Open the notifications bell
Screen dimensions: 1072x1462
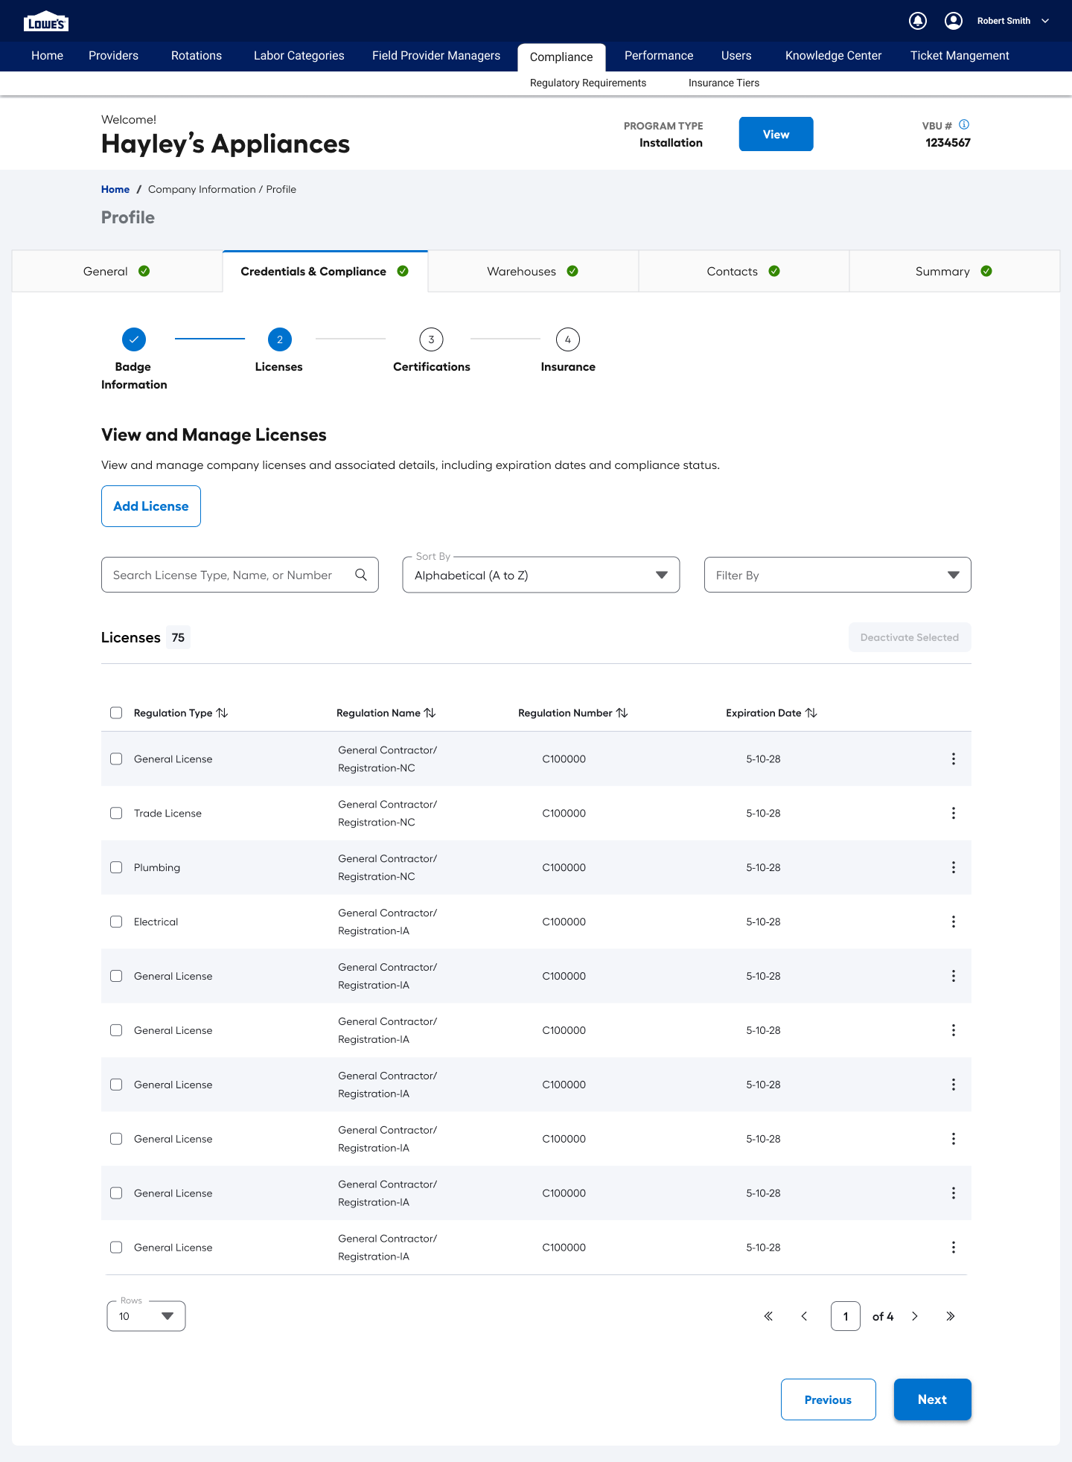pyautogui.click(x=918, y=21)
